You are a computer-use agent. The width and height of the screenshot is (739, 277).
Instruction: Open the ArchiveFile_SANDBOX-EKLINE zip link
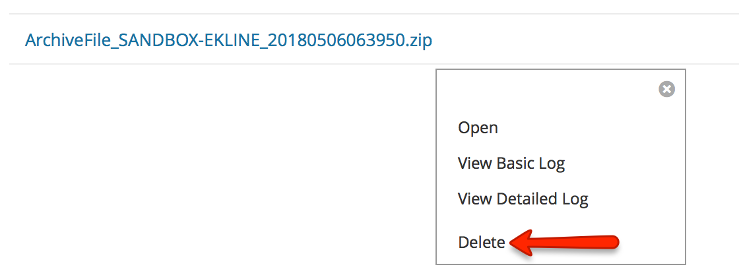pos(228,40)
